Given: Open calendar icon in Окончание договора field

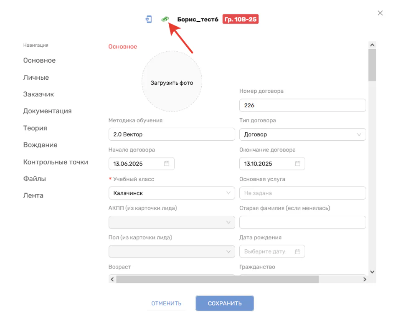Looking at the screenshot, I should 297,164.
